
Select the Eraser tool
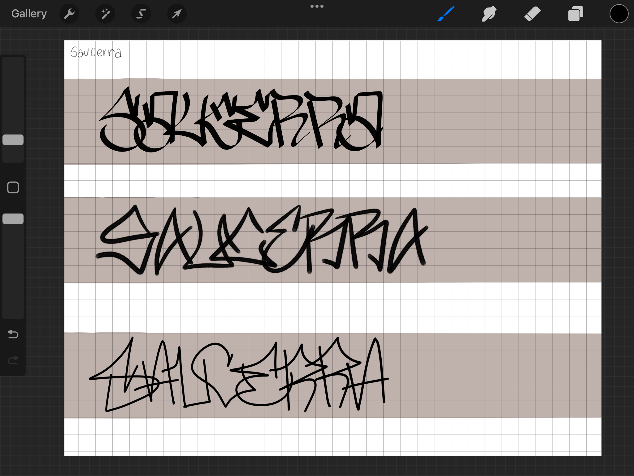click(x=532, y=14)
